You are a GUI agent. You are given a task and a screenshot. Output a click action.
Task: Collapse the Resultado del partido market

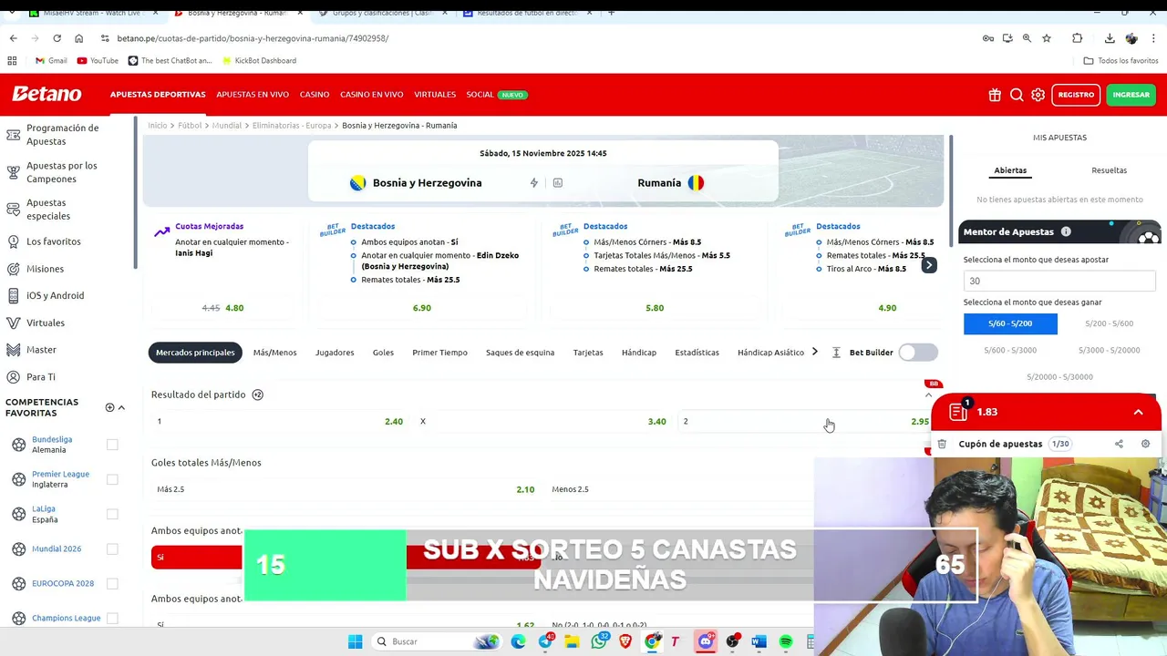[929, 395]
